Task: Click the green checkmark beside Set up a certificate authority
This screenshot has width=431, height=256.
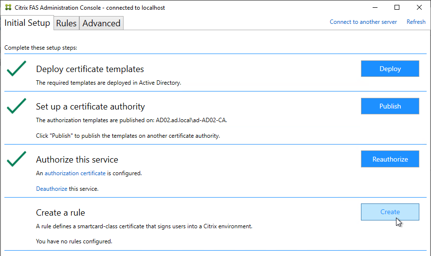Action: pos(17,106)
